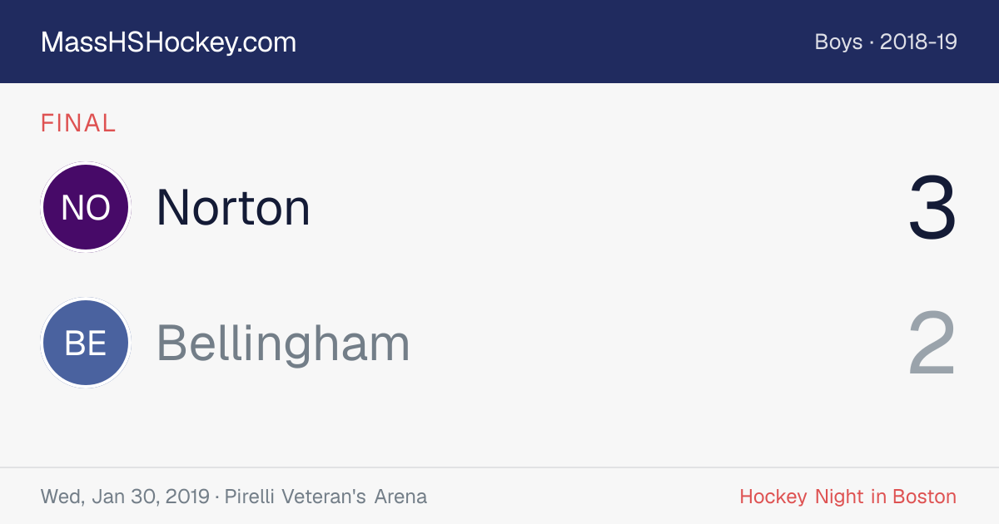The height and width of the screenshot is (524, 999).
Task: Select the Boys division label
Action: click(838, 42)
